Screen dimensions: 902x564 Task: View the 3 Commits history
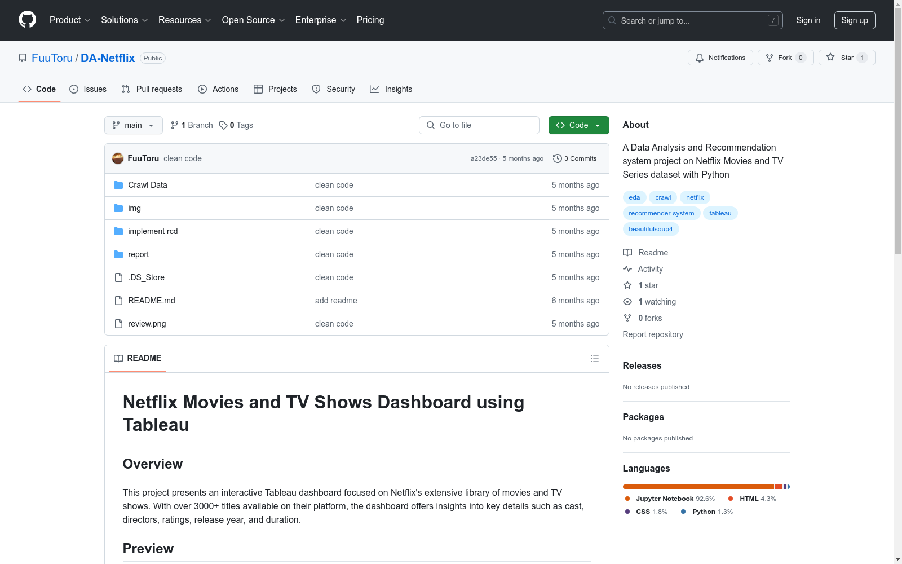pos(575,158)
